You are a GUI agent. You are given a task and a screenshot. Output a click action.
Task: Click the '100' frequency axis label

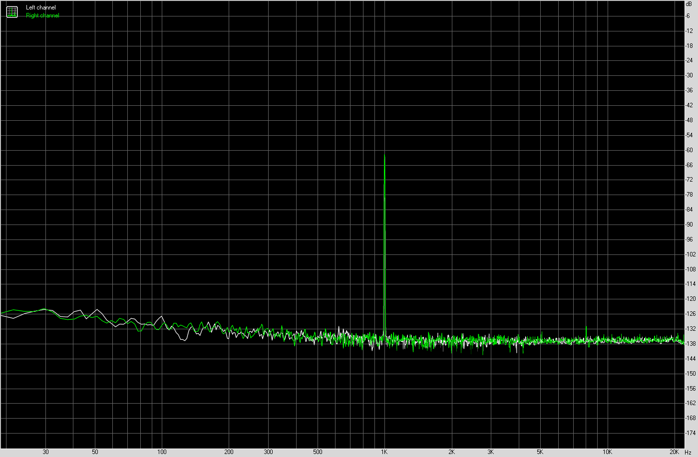pos(162,452)
